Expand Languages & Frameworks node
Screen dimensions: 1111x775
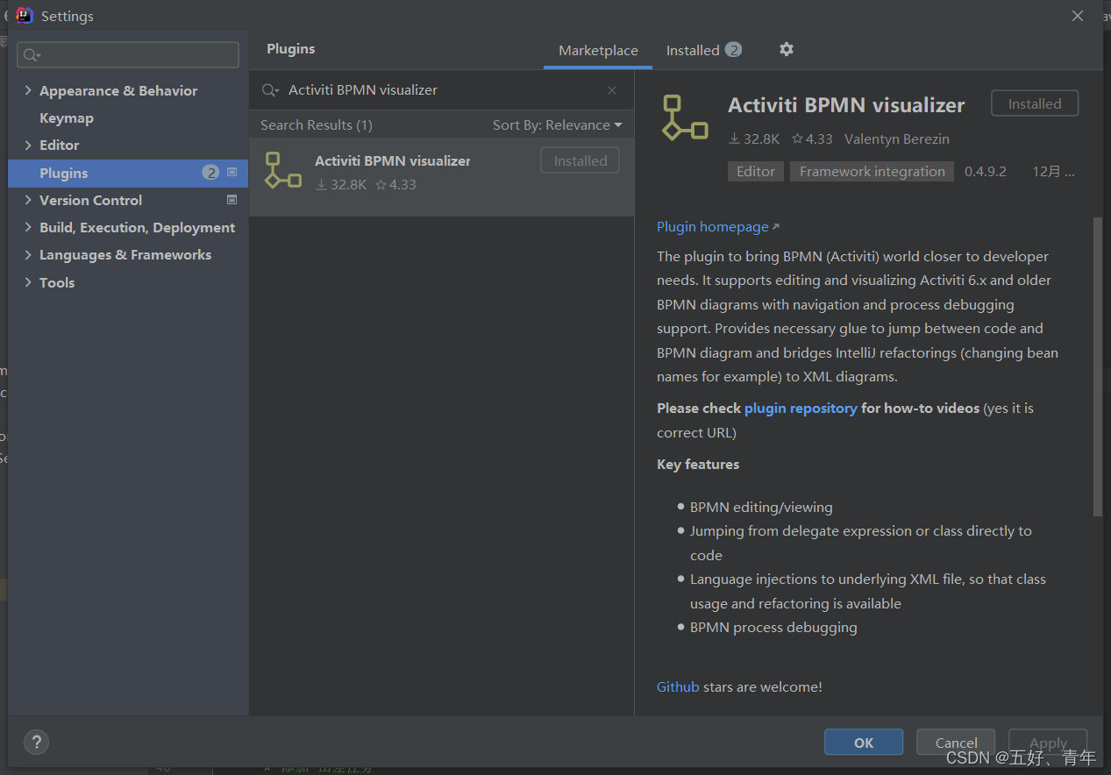pyautogui.click(x=28, y=254)
